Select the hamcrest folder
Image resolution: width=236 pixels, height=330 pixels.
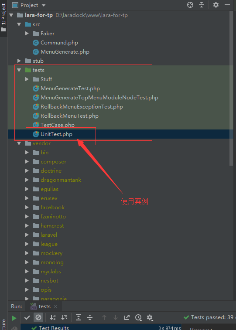(52, 226)
